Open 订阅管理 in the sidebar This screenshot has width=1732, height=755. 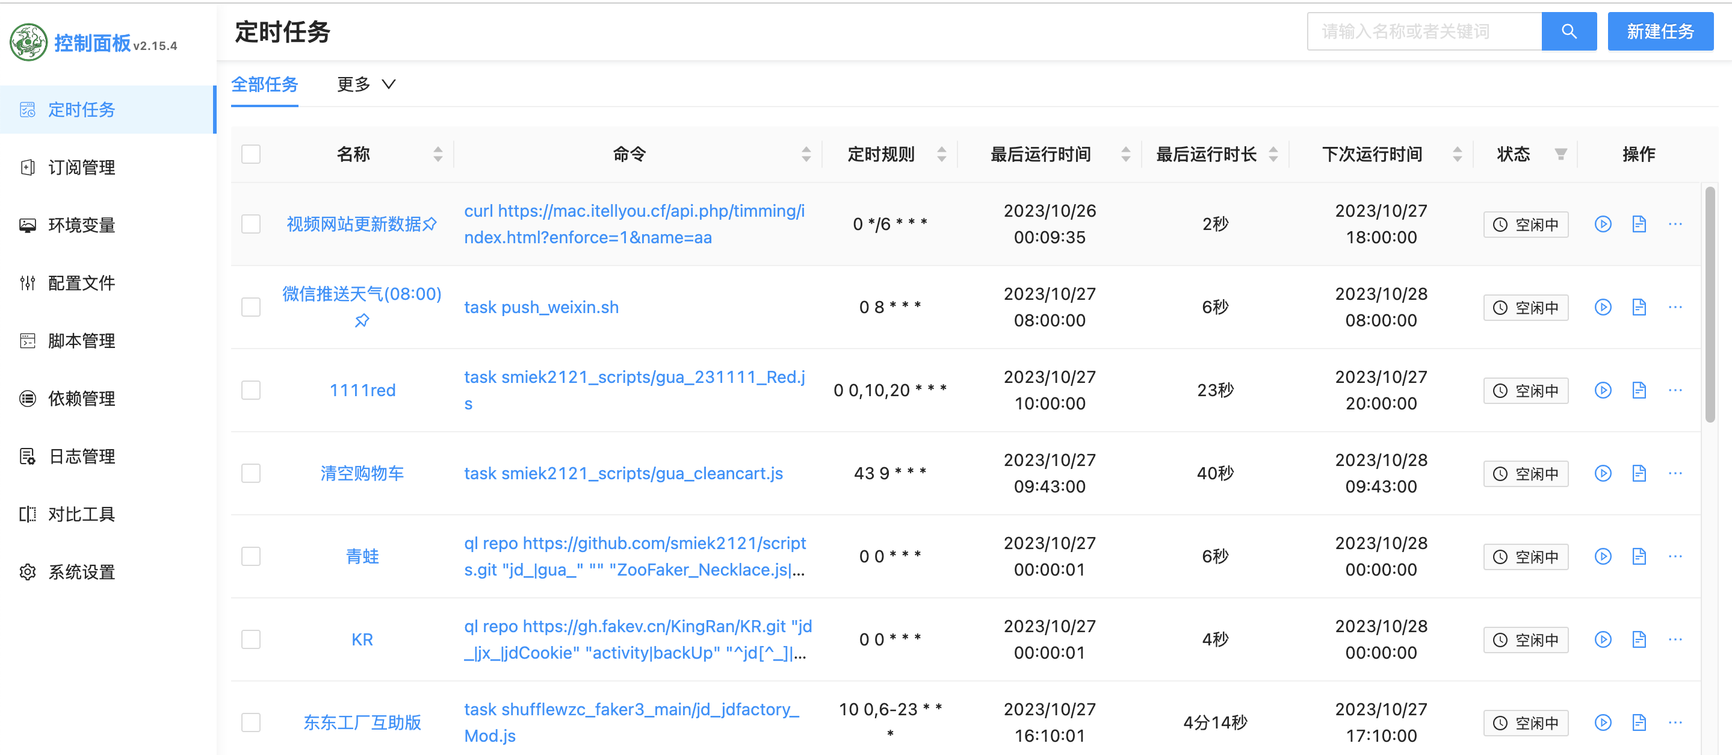click(x=108, y=167)
